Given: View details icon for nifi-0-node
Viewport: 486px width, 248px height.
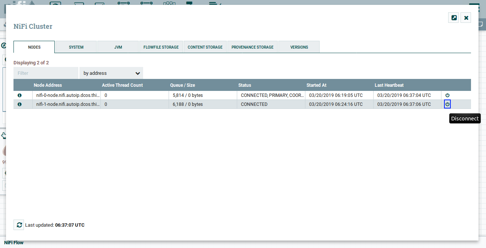Looking at the screenshot, I should point(19,95).
